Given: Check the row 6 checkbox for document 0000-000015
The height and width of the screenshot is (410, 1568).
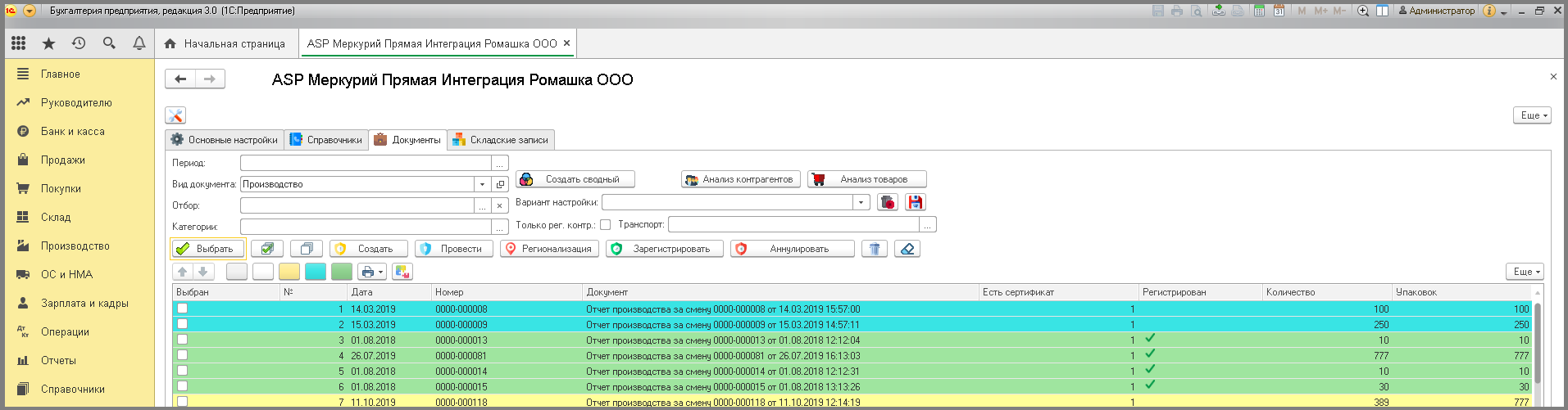Looking at the screenshot, I should pyautogui.click(x=182, y=386).
